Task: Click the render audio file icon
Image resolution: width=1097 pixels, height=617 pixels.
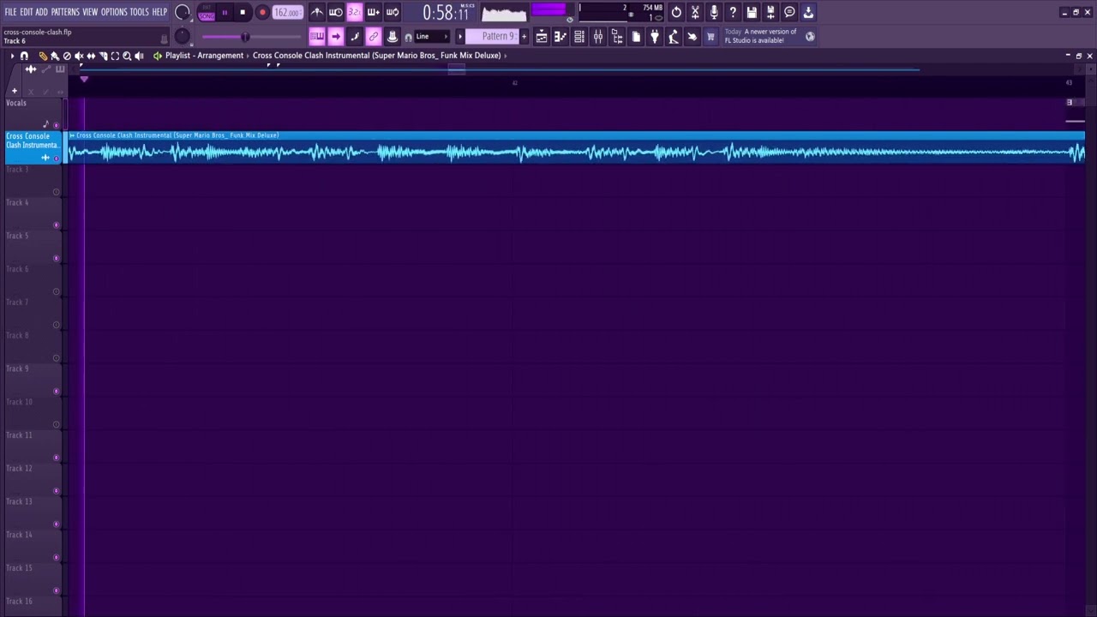Action: [x=770, y=12]
